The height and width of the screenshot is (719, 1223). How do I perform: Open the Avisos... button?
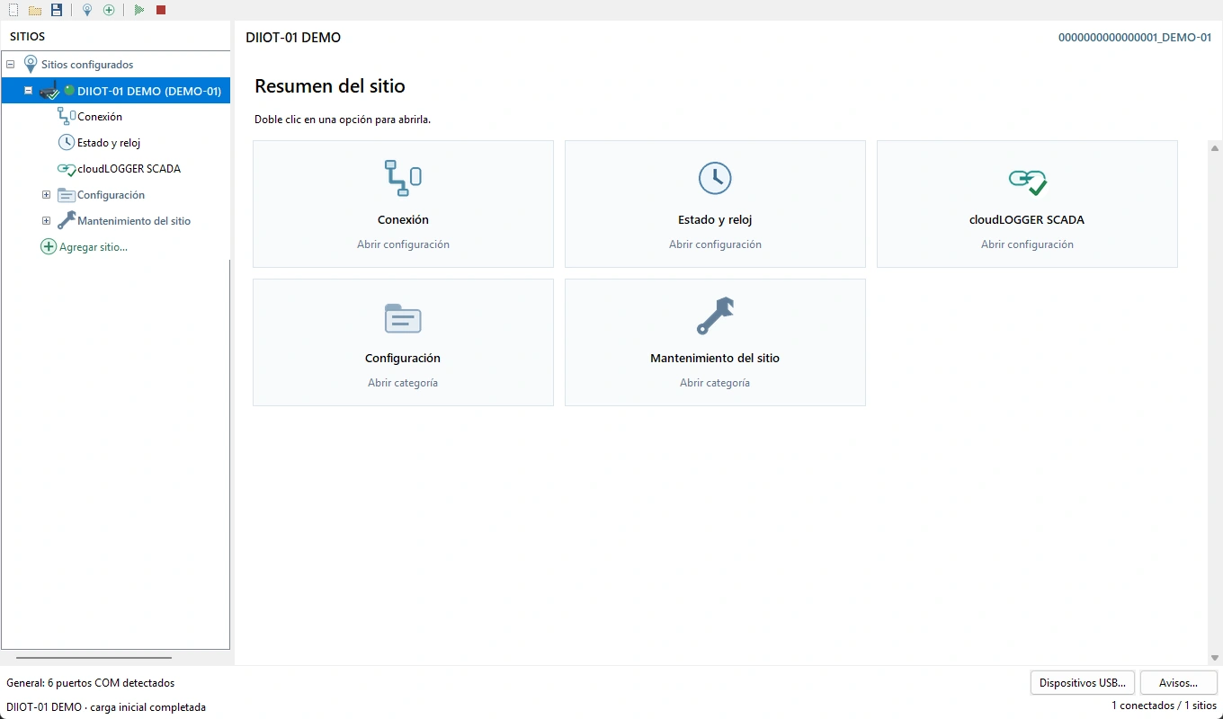pyautogui.click(x=1179, y=683)
